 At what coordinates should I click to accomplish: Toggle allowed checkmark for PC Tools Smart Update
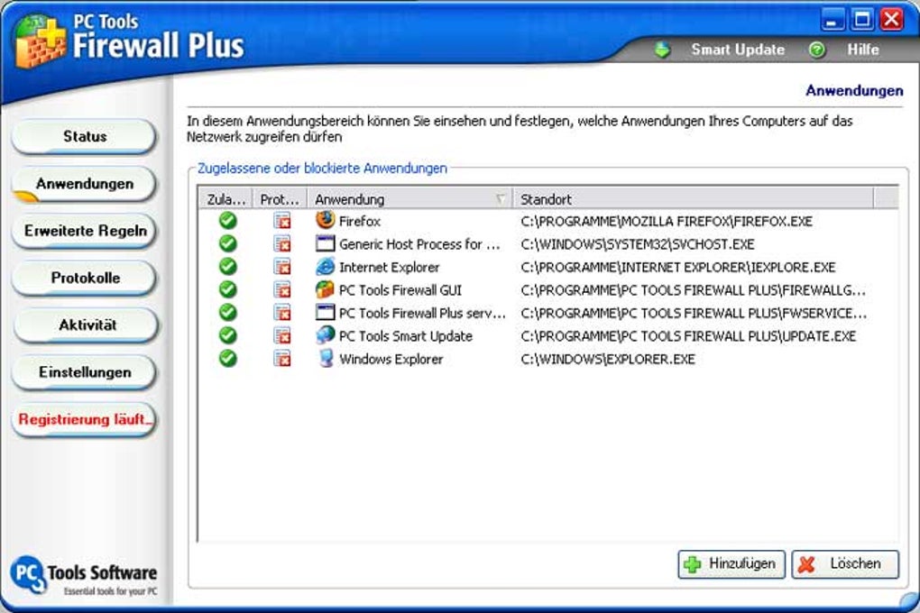[x=227, y=335]
